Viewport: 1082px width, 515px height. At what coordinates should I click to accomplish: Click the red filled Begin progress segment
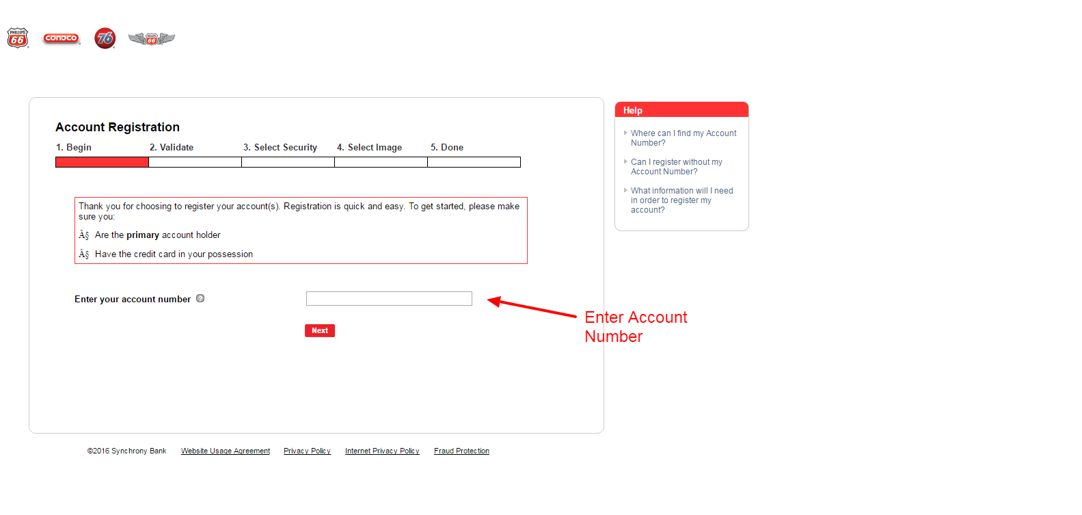coord(102,162)
